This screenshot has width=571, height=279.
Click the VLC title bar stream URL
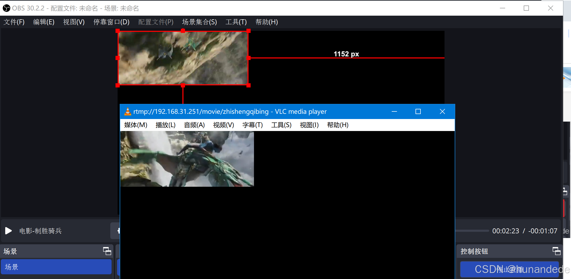click(201, 111)
